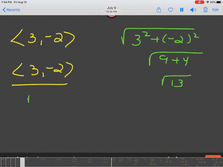
Task: Delete the video with the trash icon
Action: point(205,10)
